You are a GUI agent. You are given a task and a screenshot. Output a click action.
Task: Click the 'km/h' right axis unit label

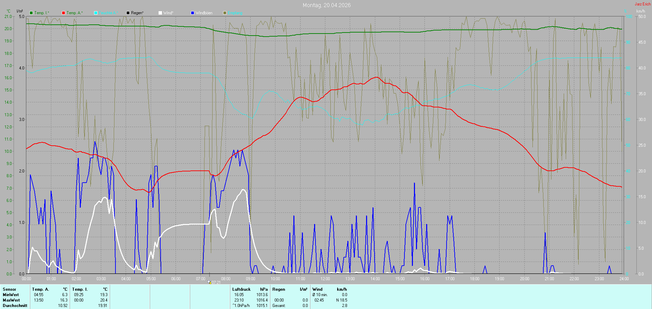pos(641,11)
